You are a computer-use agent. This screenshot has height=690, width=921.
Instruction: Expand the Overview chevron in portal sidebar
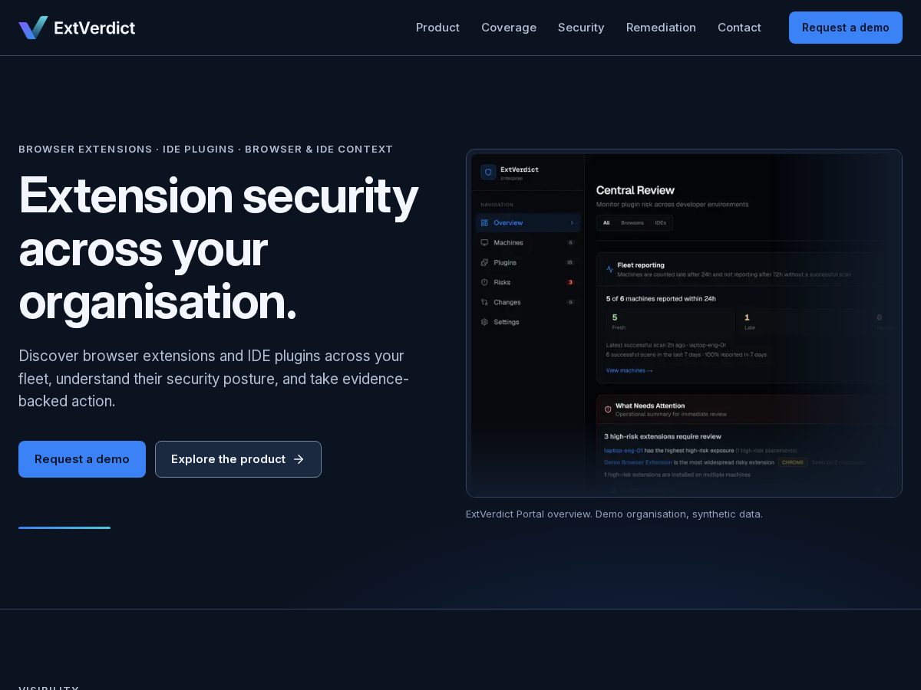572,223
